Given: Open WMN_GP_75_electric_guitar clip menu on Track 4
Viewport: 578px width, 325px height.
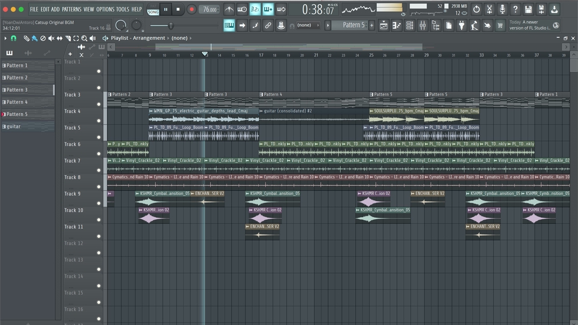Looking at the screenshot, I should 151,111.
